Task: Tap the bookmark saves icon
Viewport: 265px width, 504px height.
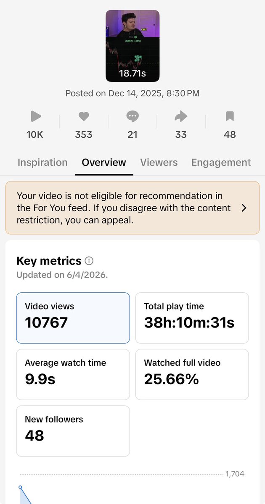Action: 230,116
